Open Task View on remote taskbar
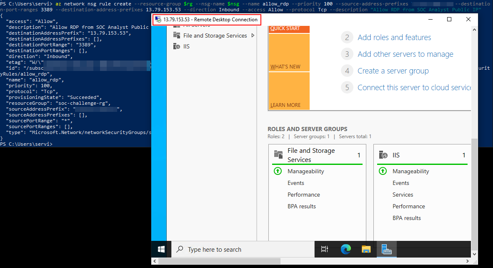 (x=325, y=249)
